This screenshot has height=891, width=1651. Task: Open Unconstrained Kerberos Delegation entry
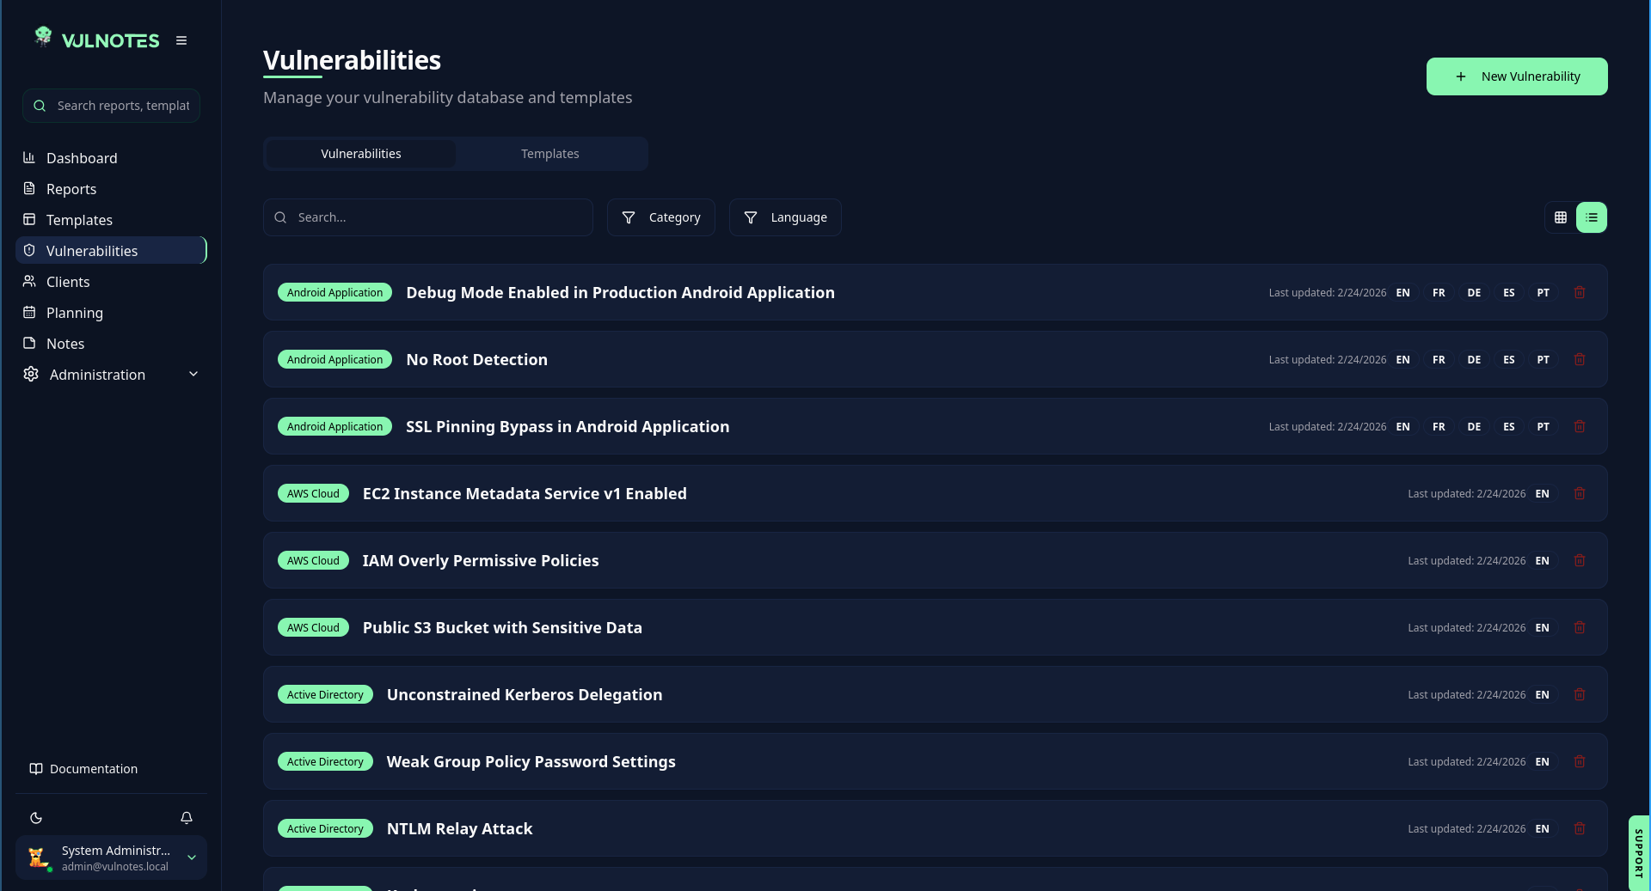[525, 695]
